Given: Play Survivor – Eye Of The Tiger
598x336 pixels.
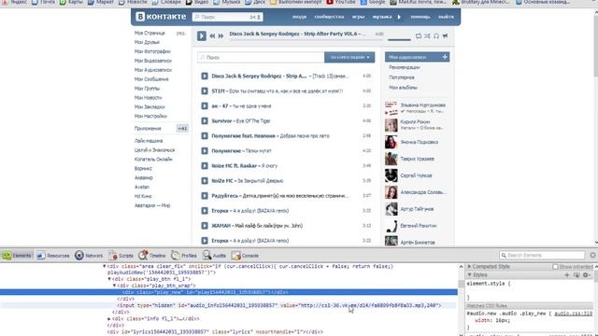Looking at the screenshot, I should (205, 121).
